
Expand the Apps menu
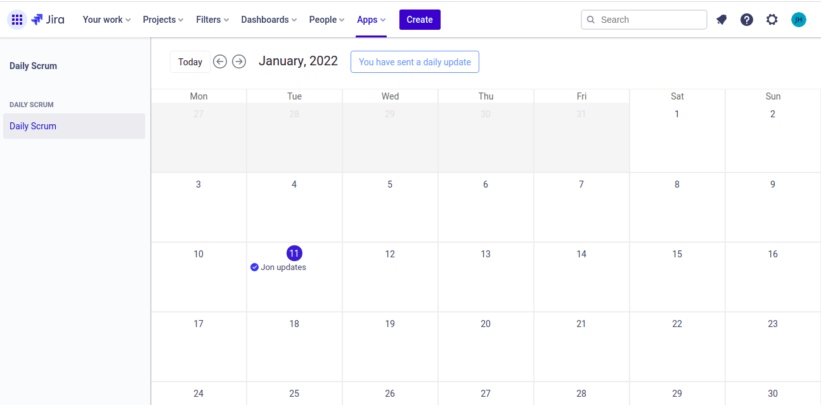pos(371,20)
